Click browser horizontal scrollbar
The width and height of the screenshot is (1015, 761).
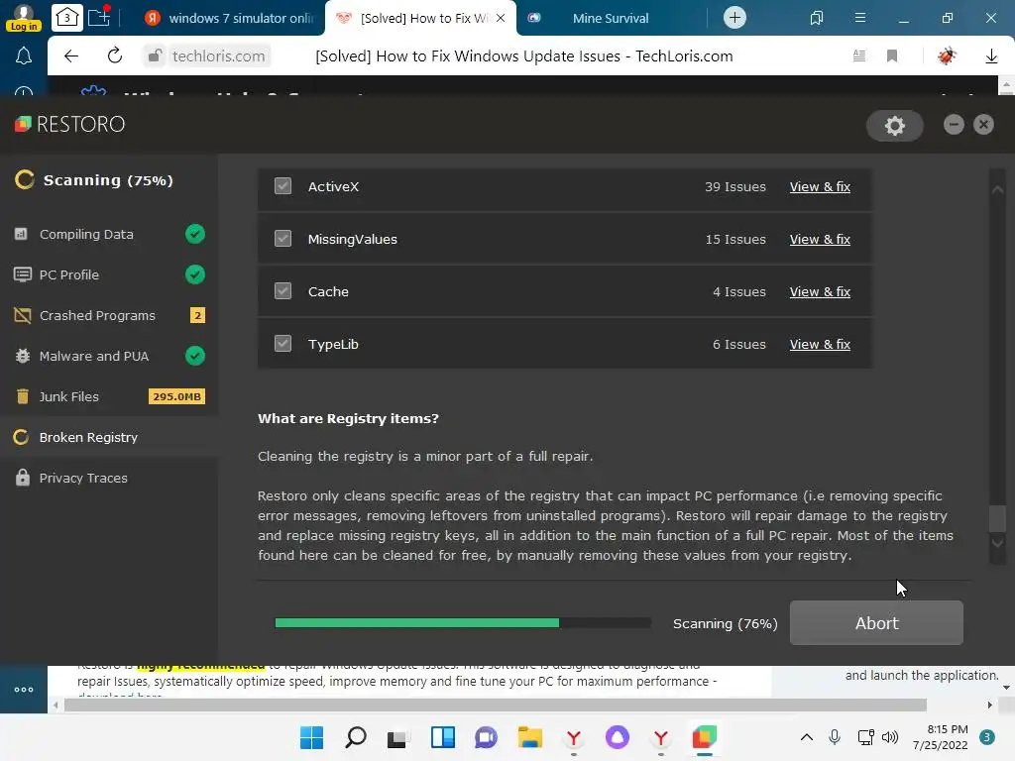496,705
